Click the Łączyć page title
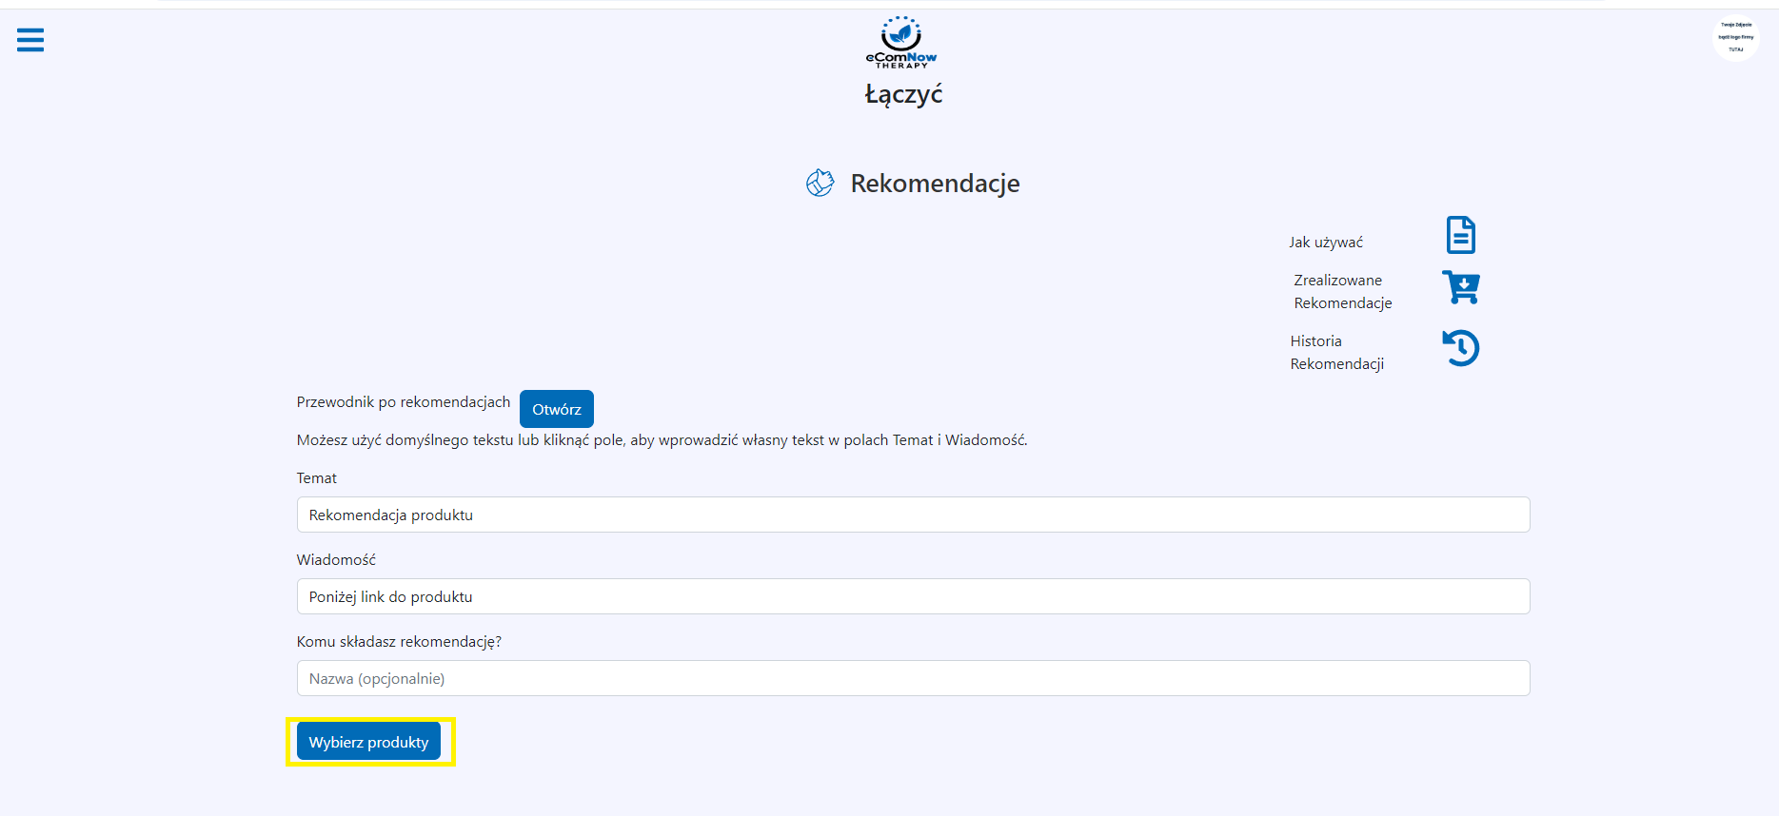Screen dimensions: 1779x816 [x=903, y=94]
